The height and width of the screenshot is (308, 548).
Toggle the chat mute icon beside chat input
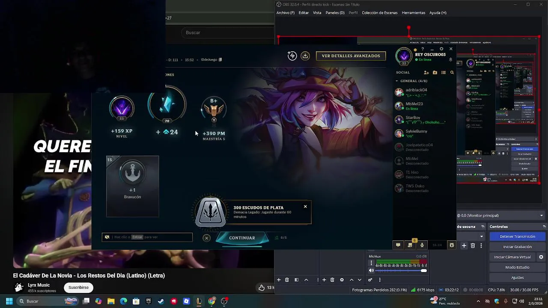pyautogui.click(x=107, y=237)
